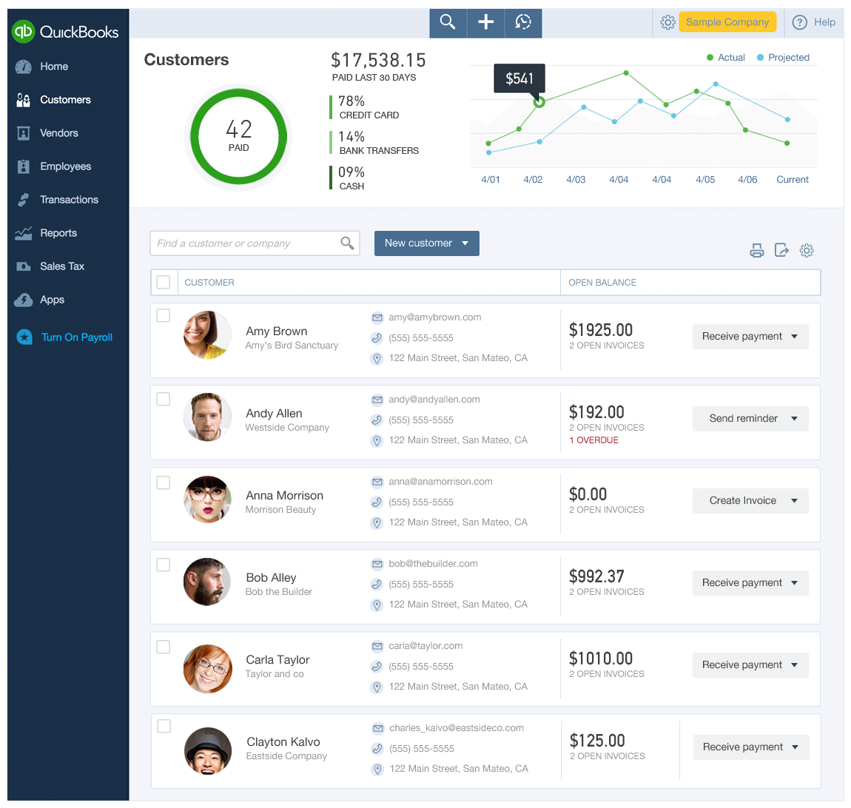
Task: Click phone icon for Andy Allen
Action: 377,420
